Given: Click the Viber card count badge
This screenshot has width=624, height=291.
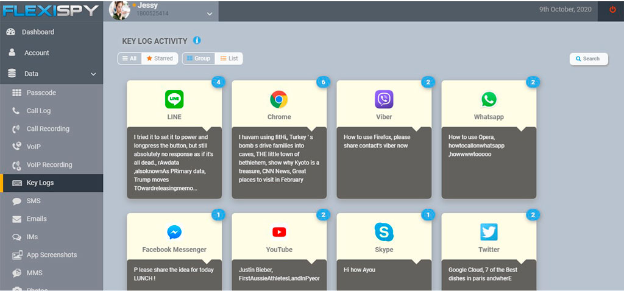Looking at the screenshot, I should tap(428, 82).
